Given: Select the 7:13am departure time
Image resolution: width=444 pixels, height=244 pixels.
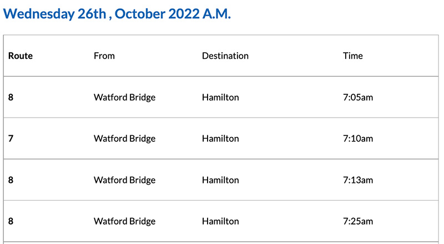Looking at the screenshot, I should click(358, 180).
